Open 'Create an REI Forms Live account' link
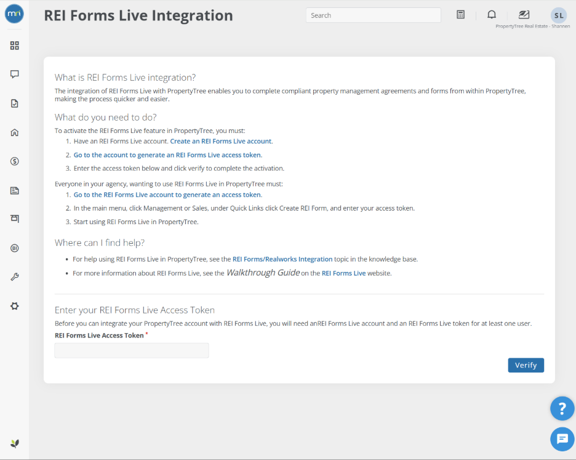 coord(222,141)
